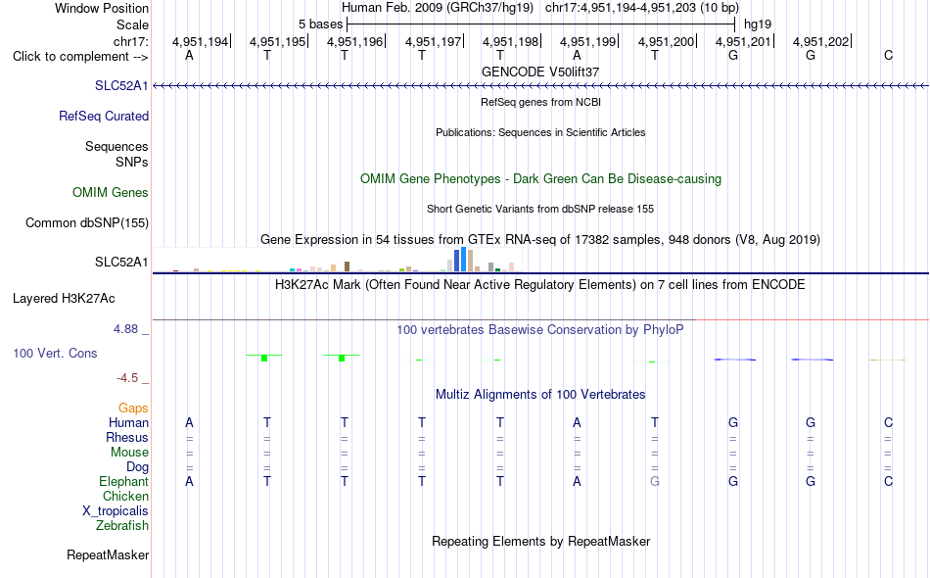Image resolution: width=930 pixels, height=578 pixels.
Task: Click the Scale label
Action: [x=133, y=24]
